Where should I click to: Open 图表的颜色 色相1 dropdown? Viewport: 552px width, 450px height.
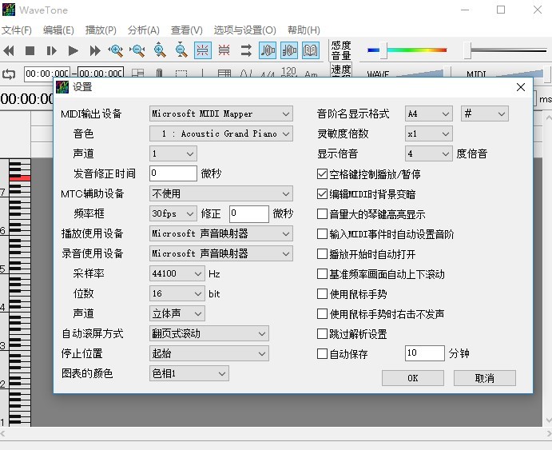coord(189,373)
